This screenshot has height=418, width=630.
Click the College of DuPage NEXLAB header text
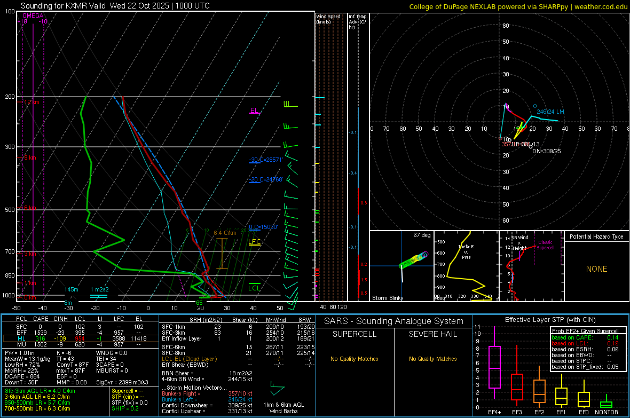(518, 6)
